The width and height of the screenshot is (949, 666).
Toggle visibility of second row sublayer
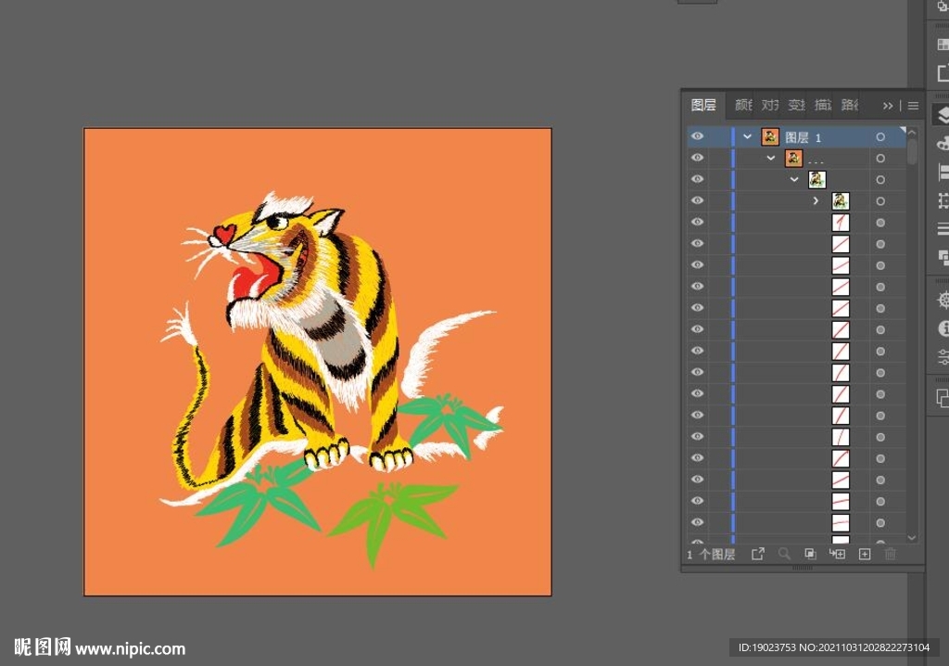point(697,158)
